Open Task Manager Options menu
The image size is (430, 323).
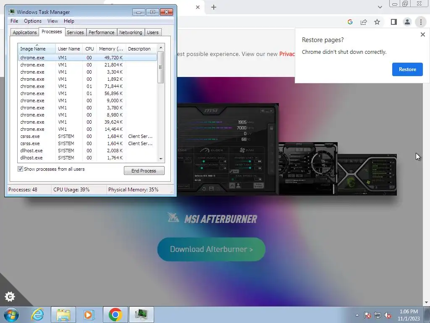pyautogui.click(x=33, y=21)
